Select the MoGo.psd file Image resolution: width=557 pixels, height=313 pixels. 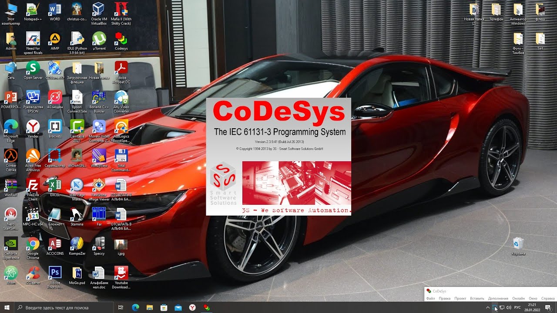[x=77, y=275]
